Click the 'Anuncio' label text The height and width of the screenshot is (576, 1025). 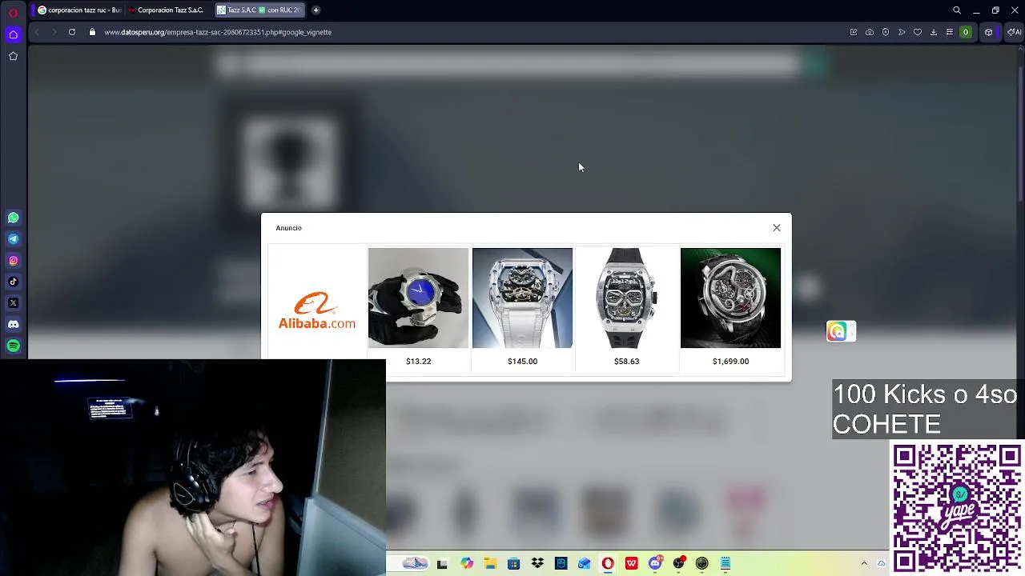pyautogui.click(x=289, y=228)
